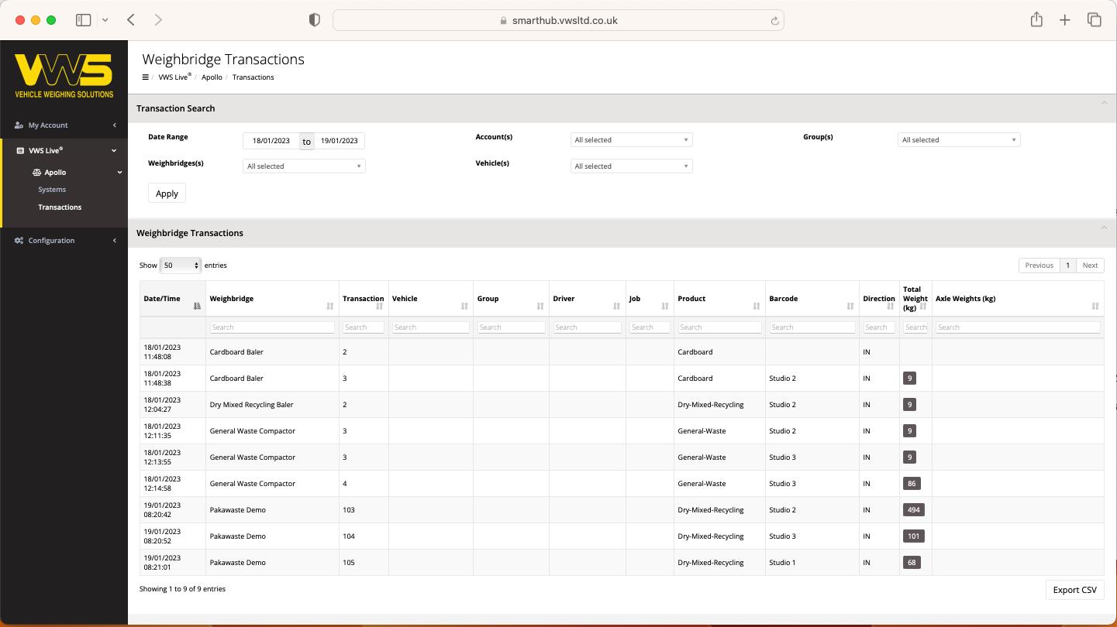This screenshot has height=627, width=1117.
Task: Click the 68 weight badge
Action: click(x=912, y=563)
